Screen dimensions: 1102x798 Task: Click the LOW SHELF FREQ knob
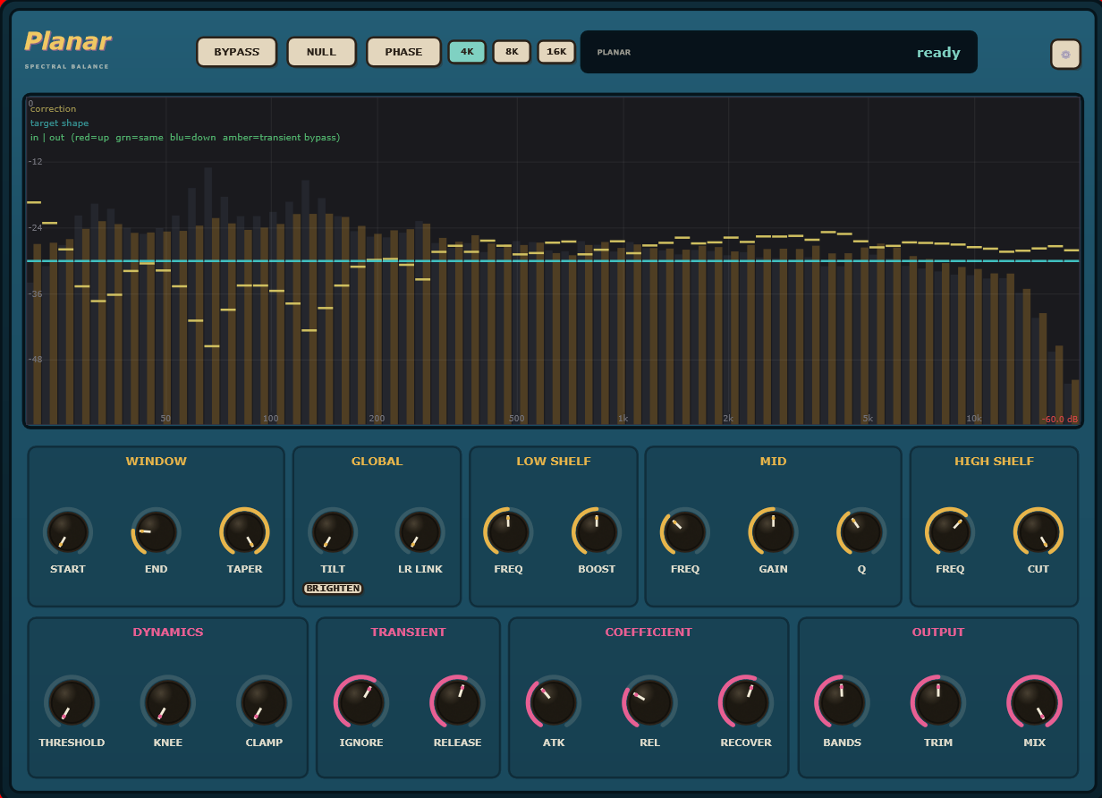coord(508,532)
